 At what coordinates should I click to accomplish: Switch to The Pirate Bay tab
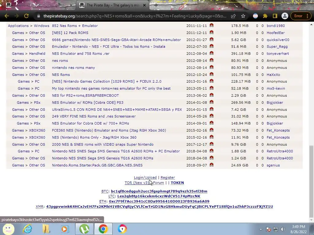pos(113,5)
